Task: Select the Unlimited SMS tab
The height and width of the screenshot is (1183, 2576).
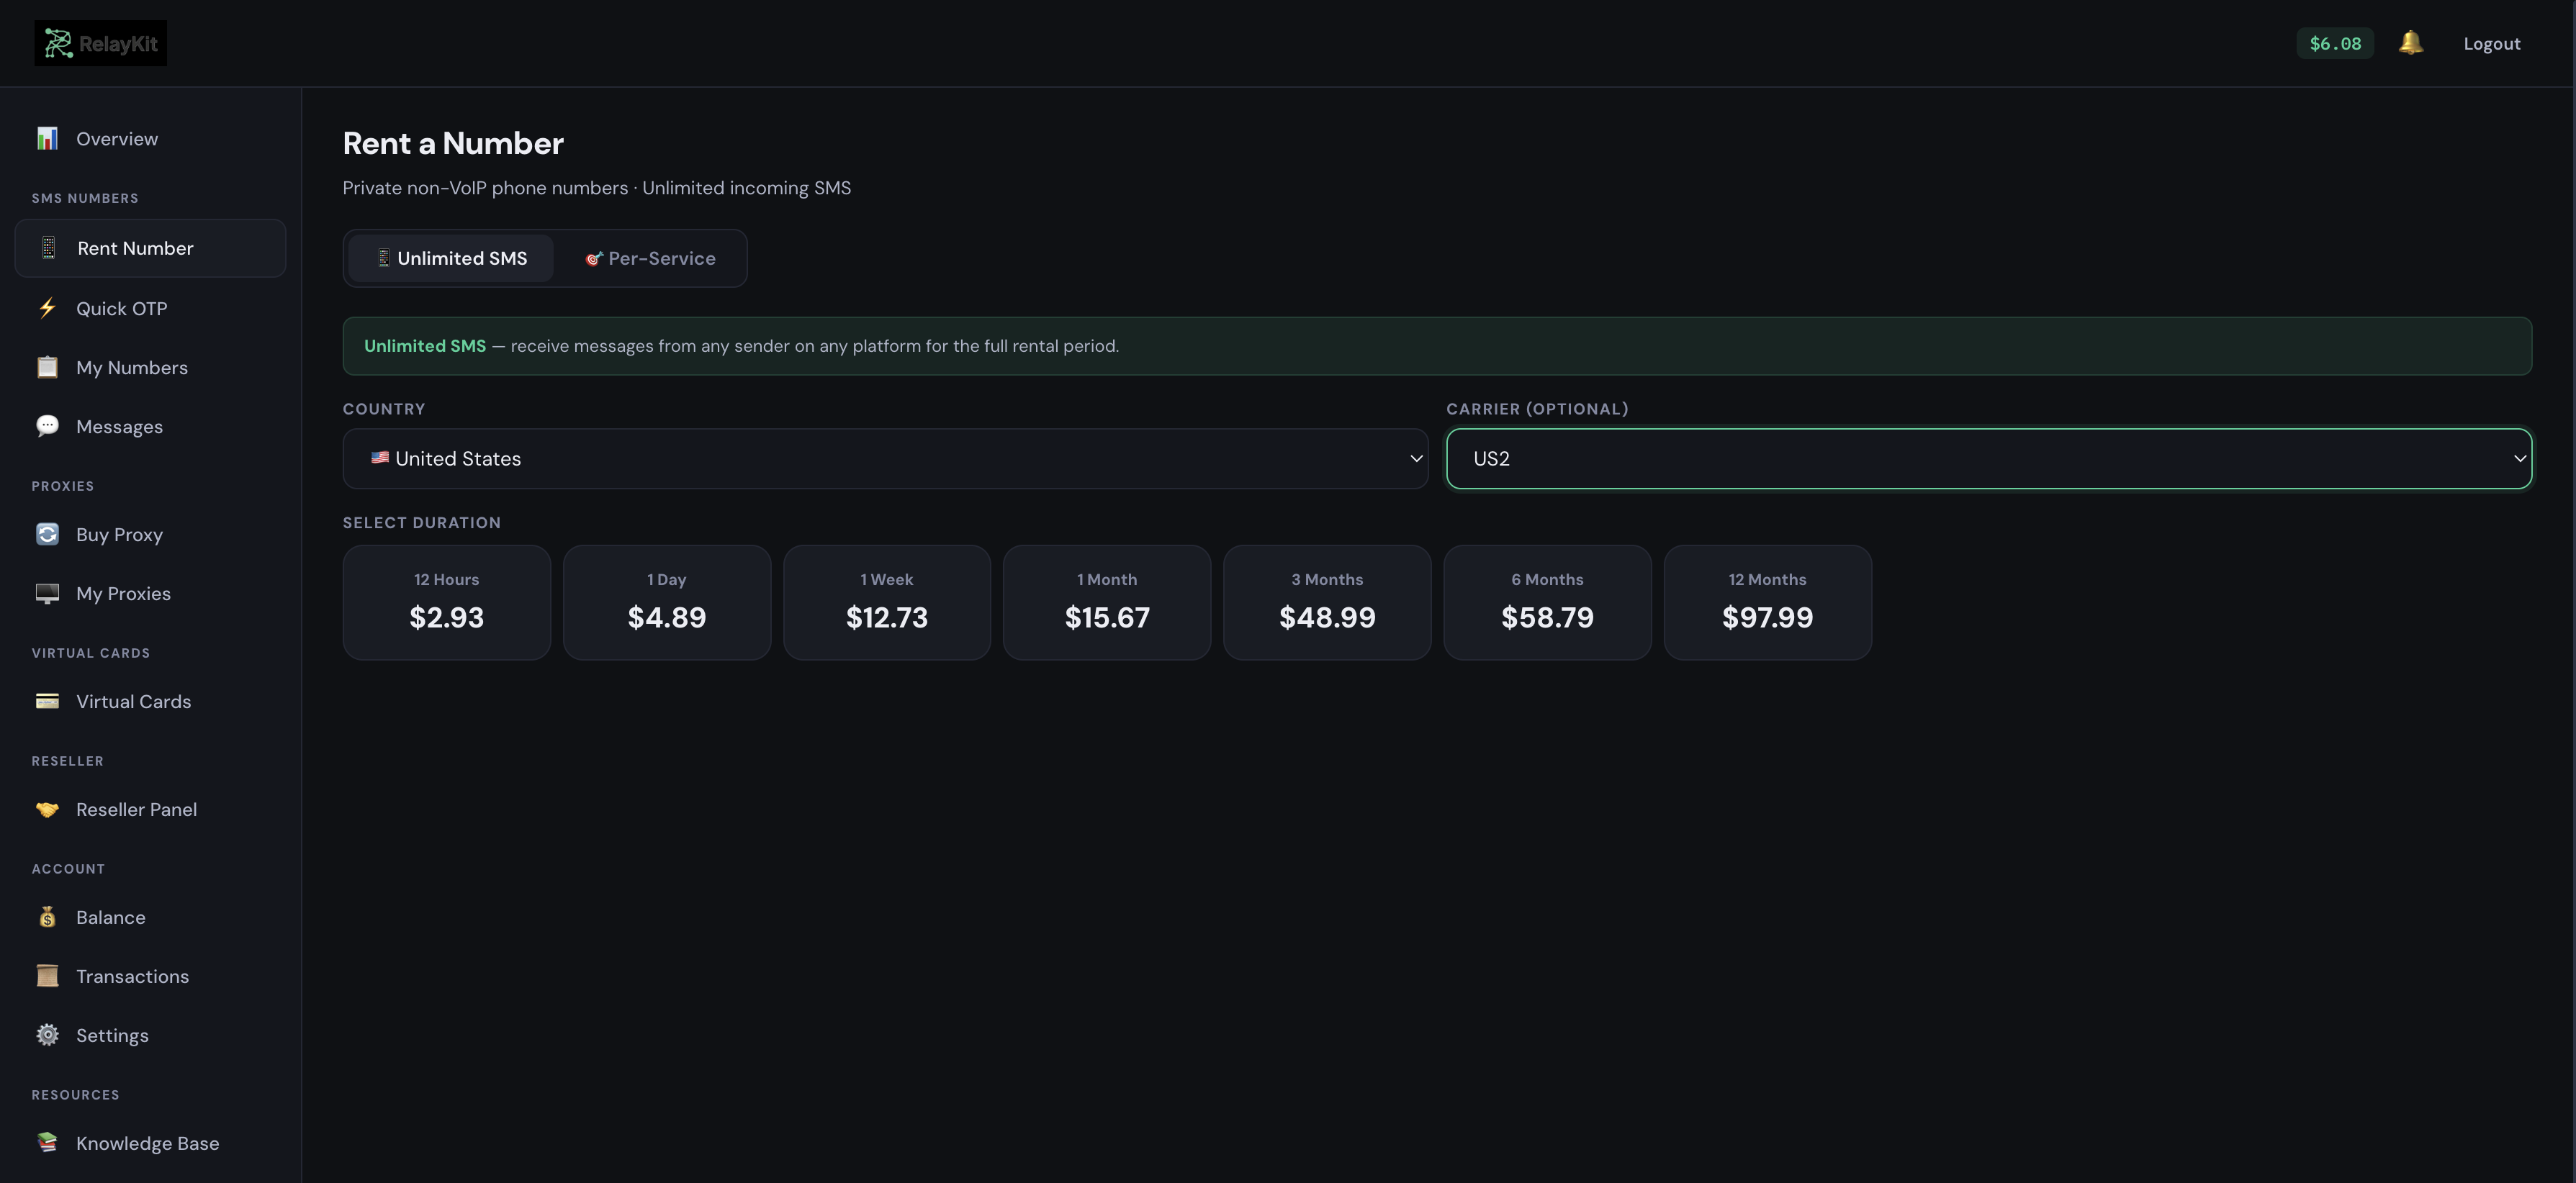Action: [451, 259]
